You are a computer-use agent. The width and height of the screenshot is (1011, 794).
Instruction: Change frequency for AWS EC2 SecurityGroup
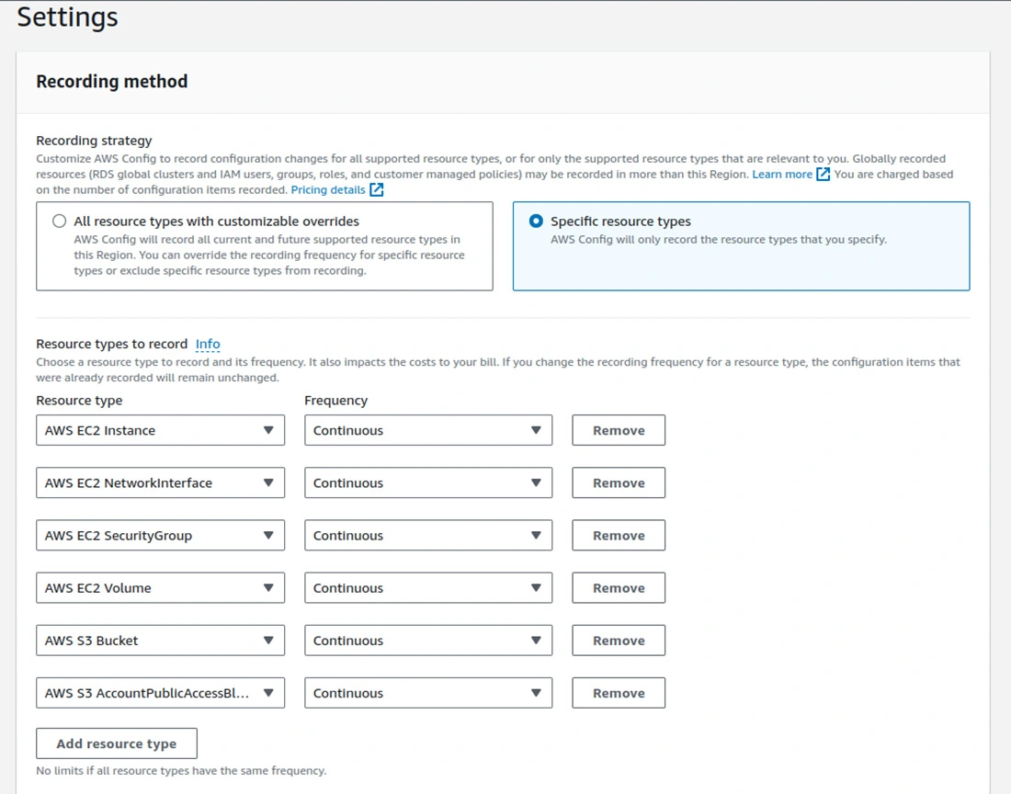(x=428, y=535)
